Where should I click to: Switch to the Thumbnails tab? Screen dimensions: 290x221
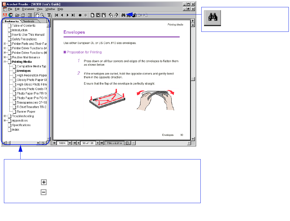click(28, 21)
